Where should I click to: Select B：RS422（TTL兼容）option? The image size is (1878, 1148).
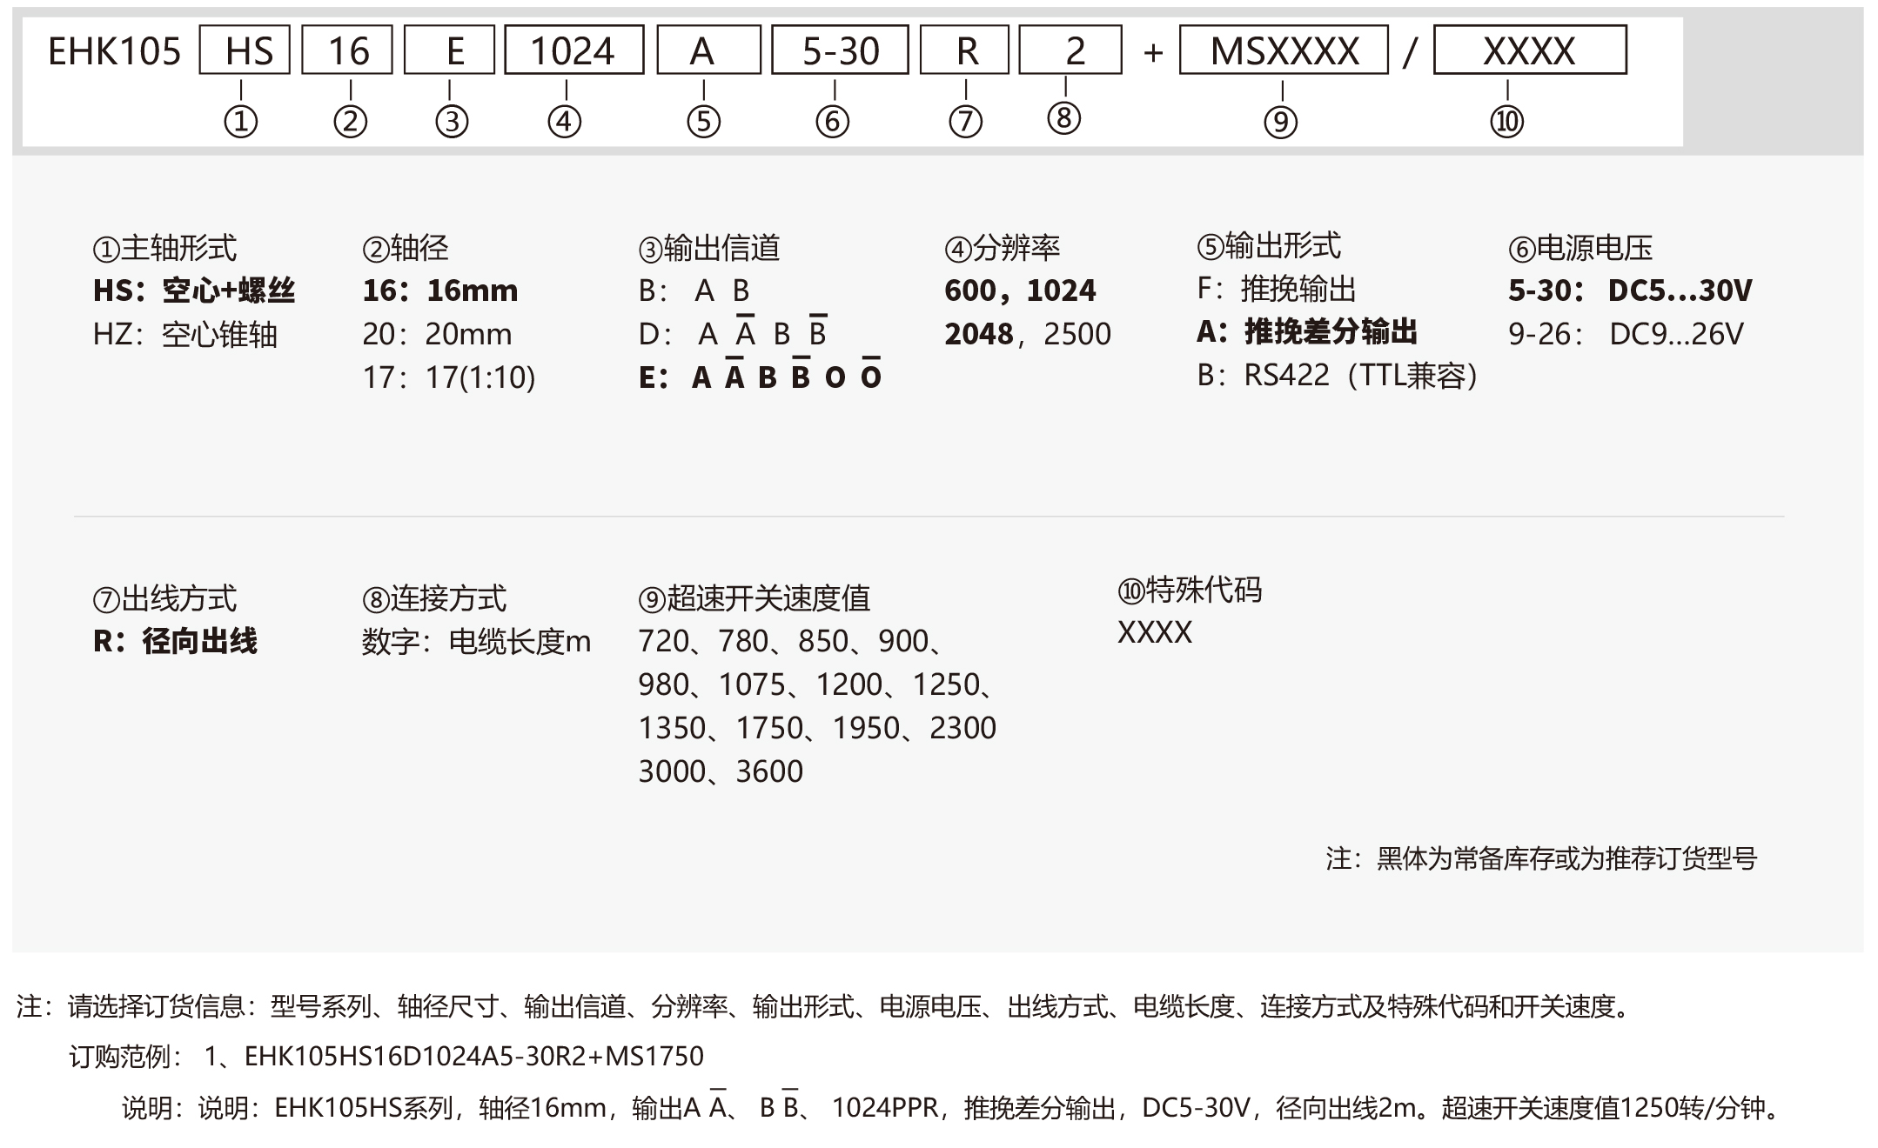(1338, 376)
